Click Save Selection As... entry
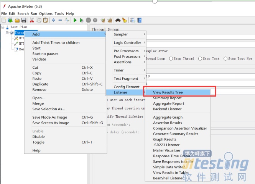The image size is (255, 184). (x=66, y=109)
